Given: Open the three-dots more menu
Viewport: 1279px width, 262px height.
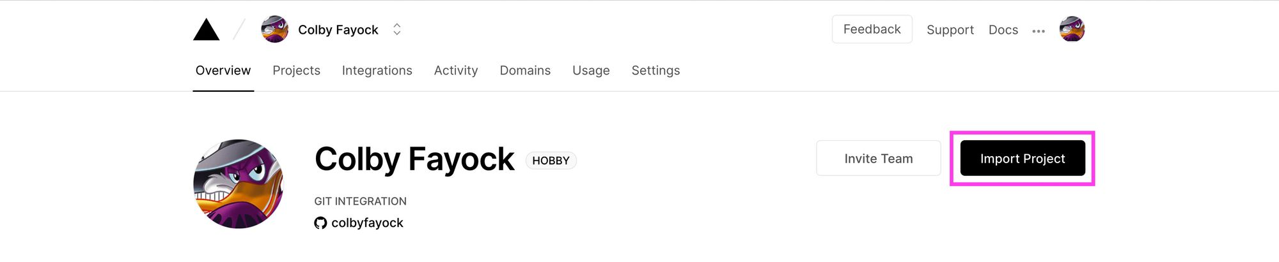Looking at the screenshot, I should point(1039,31).
